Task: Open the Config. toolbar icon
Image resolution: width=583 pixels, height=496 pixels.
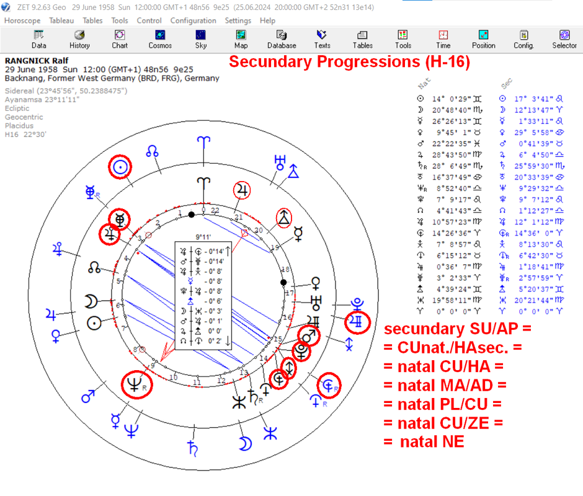Action: [x=523, y=40]
